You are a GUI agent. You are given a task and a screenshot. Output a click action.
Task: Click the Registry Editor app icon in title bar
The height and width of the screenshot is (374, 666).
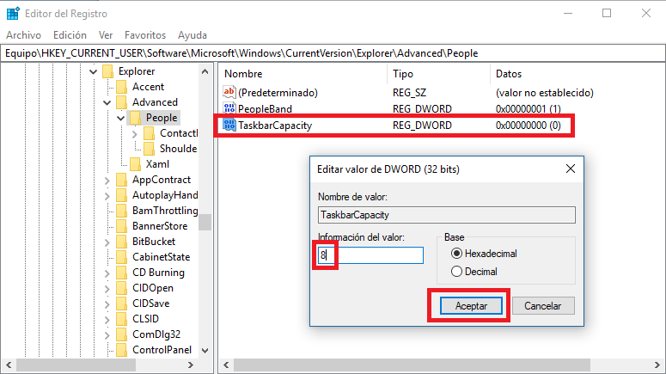(x=13, y=13)
